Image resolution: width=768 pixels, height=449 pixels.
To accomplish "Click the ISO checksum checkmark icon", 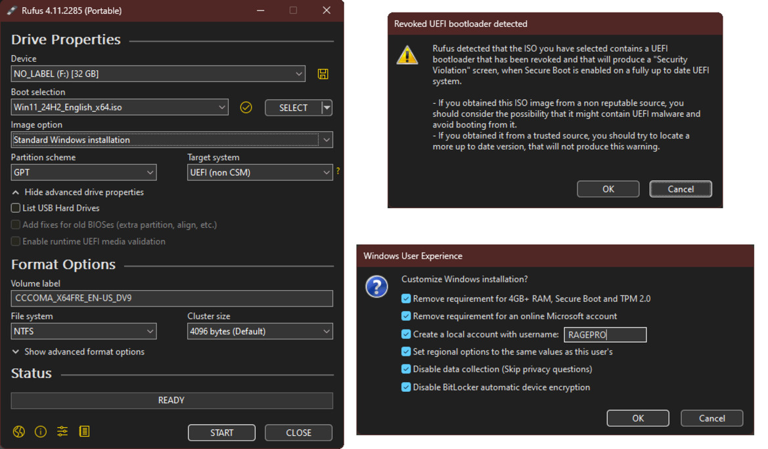I will 246,107.
